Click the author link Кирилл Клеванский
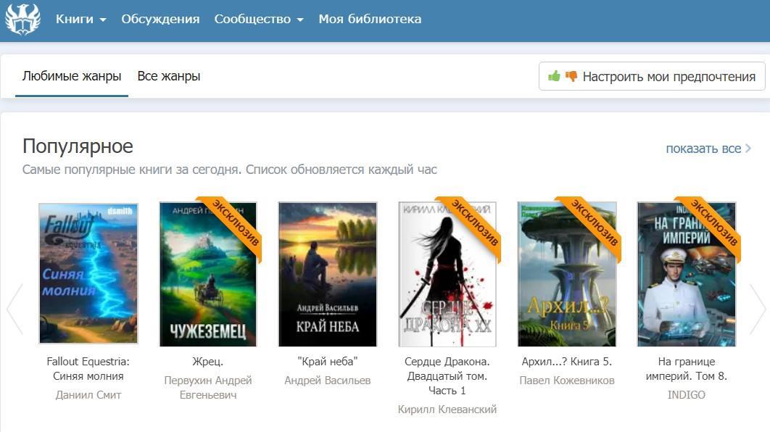 click(447, 410)
